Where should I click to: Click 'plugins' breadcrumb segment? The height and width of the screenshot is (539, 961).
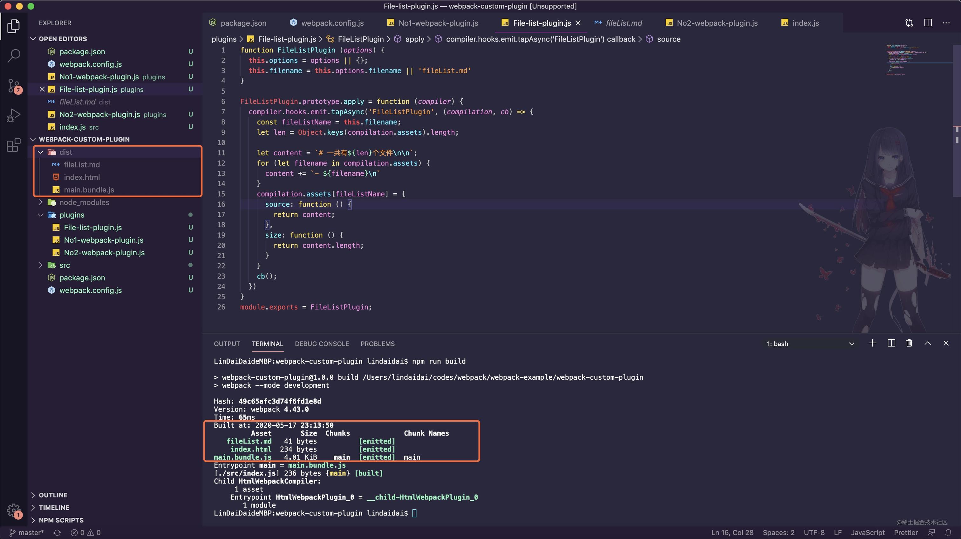[x=224, y=39]
